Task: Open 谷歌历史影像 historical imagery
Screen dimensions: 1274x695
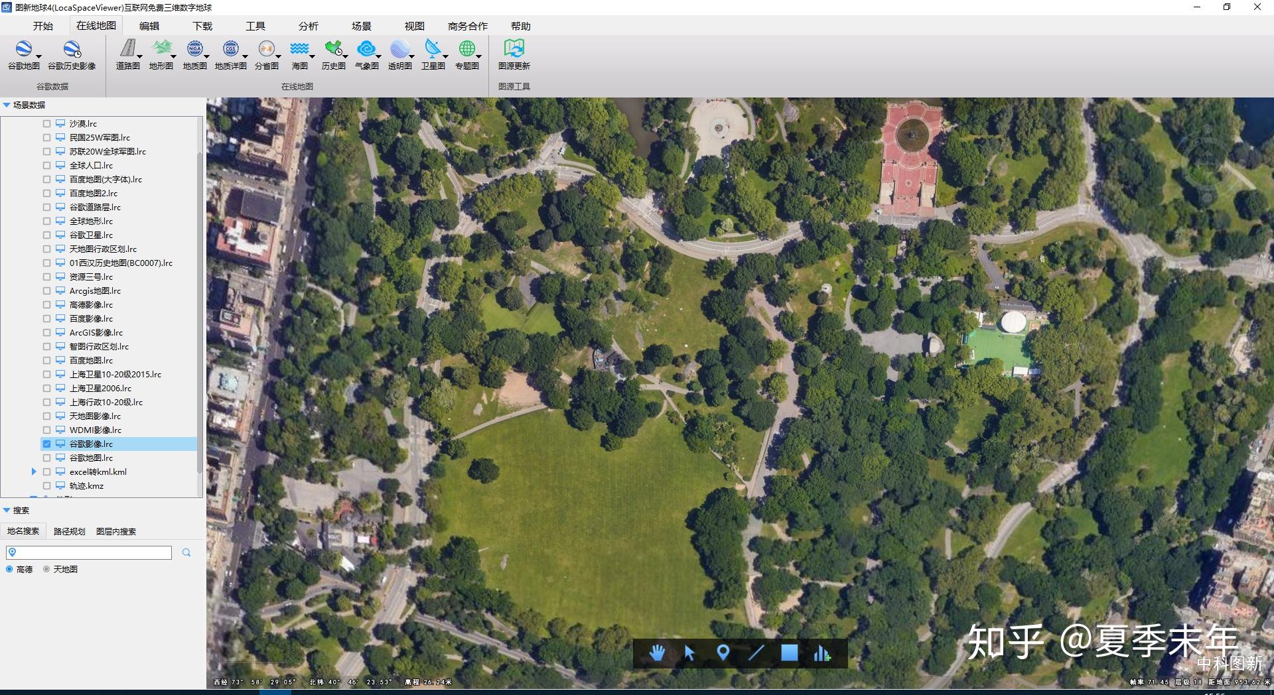Action: (72, 54)
